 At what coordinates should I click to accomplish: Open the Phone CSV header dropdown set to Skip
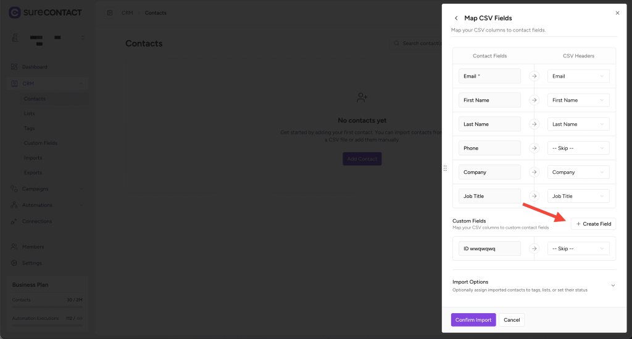click(578, 149)
